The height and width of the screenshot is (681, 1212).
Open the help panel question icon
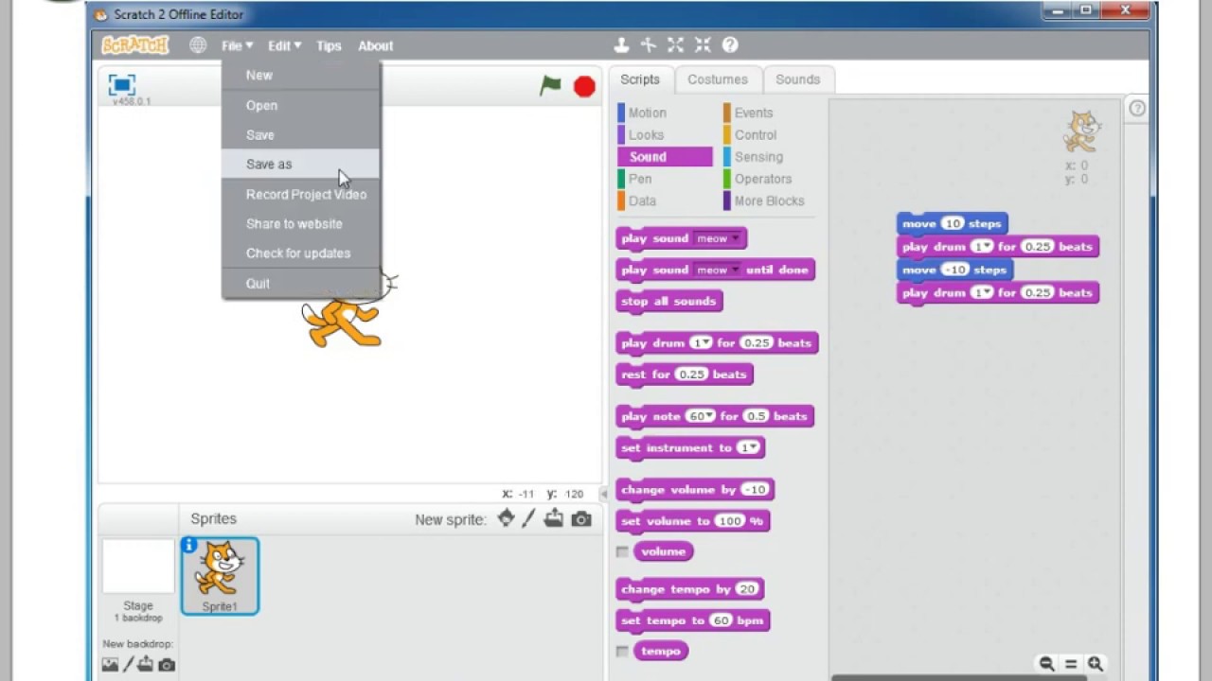[1137, 109]
